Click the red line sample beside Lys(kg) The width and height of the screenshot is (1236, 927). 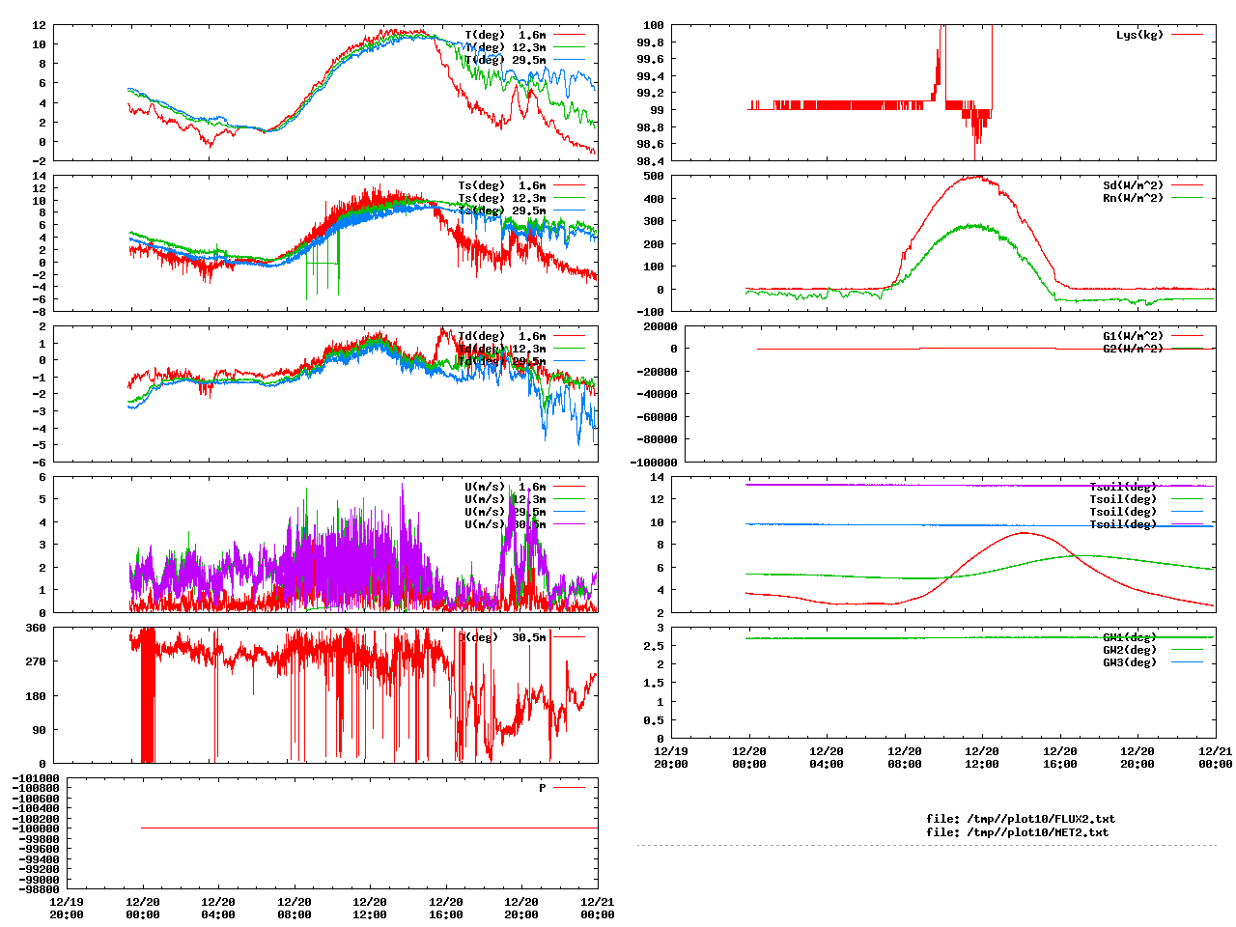1188,35
